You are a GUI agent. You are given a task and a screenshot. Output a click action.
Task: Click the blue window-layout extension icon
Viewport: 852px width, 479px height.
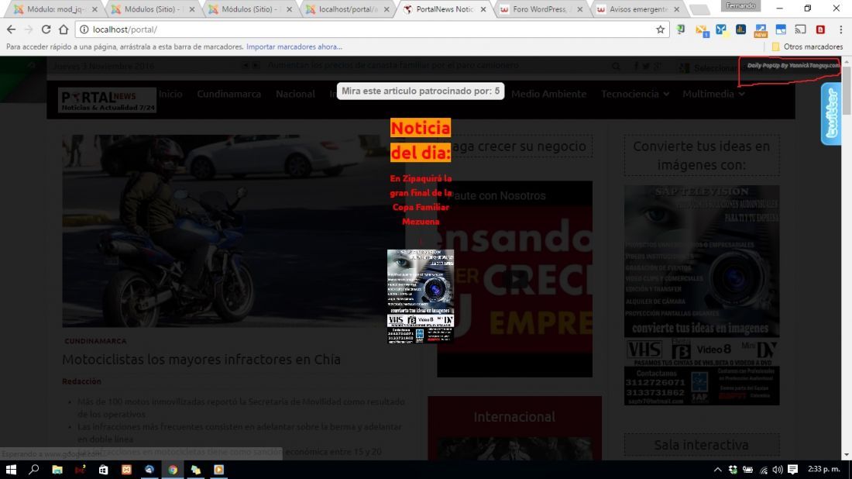[x=781, y=29]
